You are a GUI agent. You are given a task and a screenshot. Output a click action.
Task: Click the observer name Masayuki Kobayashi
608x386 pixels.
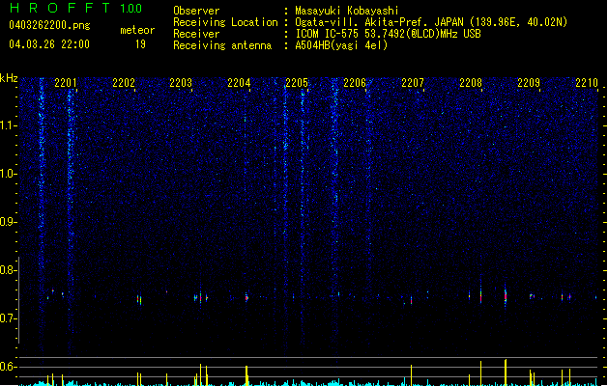347,11
